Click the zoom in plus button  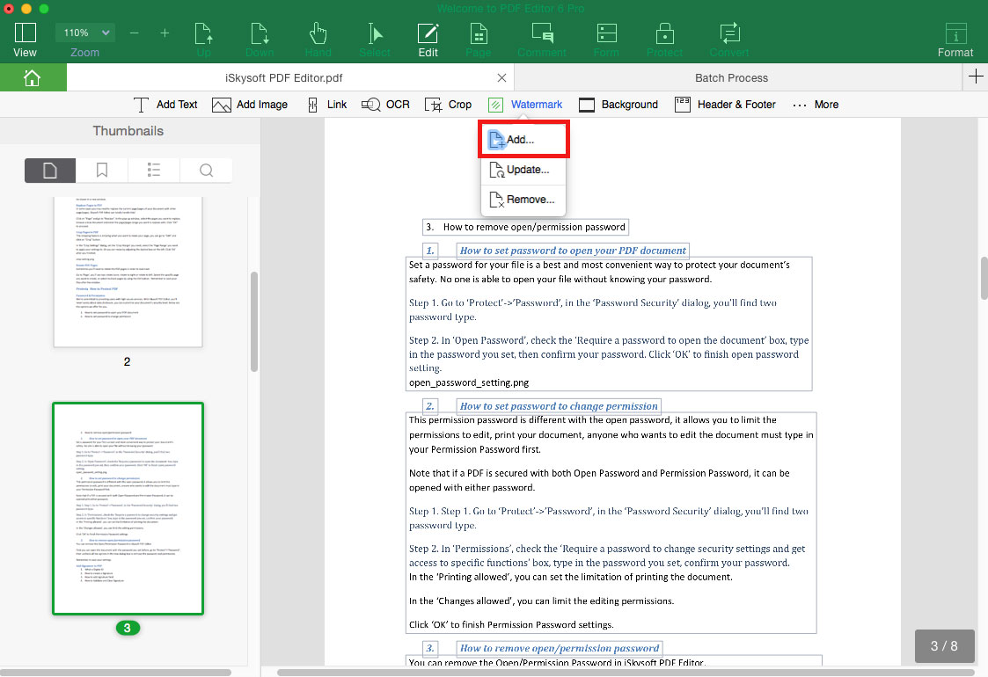pyautogui.click(x=165, y=33)
